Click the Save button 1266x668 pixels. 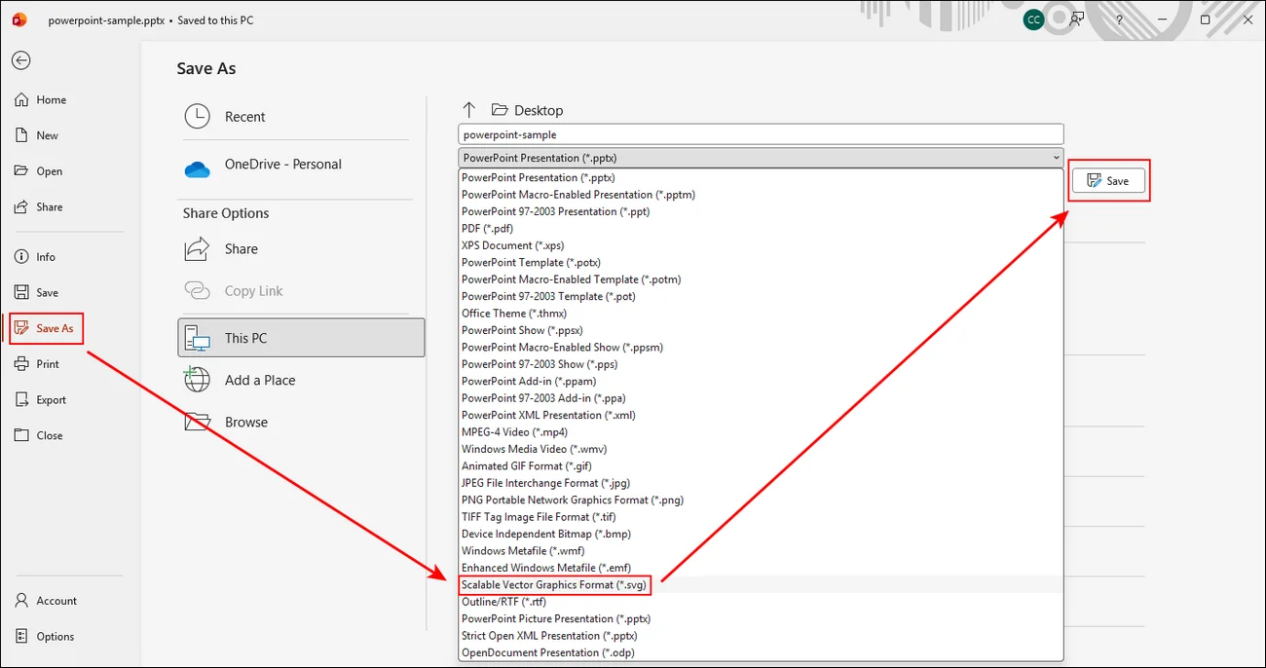click(1108, 181)
